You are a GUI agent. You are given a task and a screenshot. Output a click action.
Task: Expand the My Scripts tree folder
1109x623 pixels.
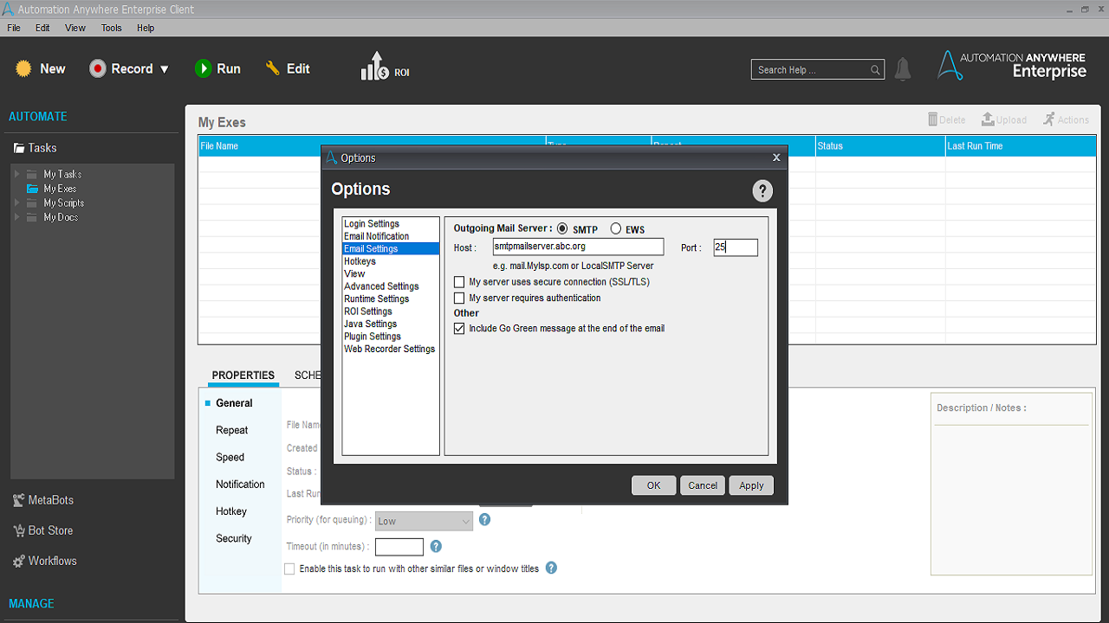pyautogui.click(x=16, y=202)
